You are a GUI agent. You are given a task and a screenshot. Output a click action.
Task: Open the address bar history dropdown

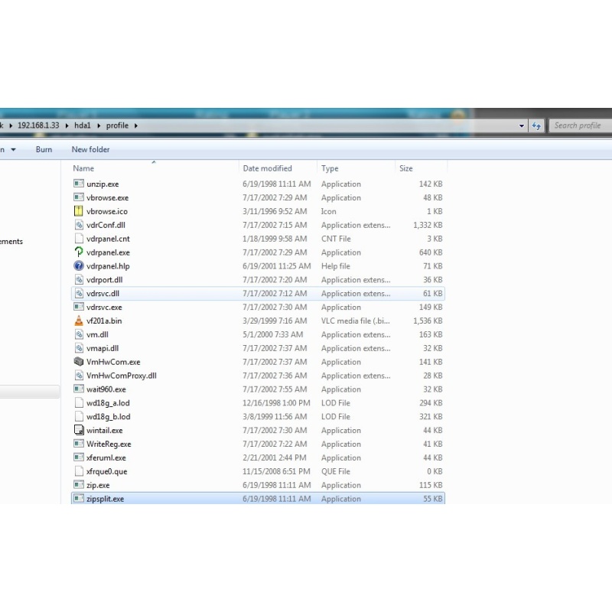[x=522, y=125]
